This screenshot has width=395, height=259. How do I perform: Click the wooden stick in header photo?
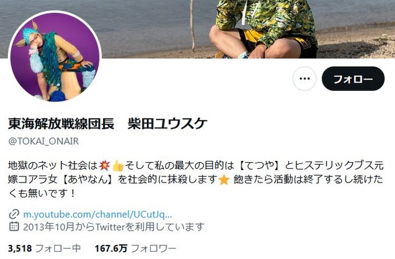coord(193,25)
